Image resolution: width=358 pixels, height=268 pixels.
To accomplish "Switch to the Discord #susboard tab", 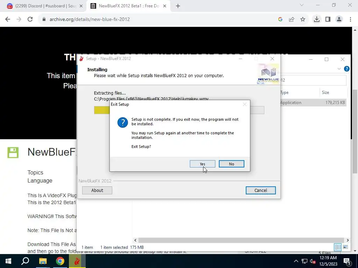I will click(x=45, y=6).
